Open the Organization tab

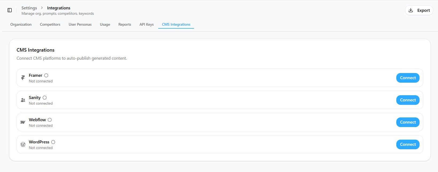click(21, 24)
